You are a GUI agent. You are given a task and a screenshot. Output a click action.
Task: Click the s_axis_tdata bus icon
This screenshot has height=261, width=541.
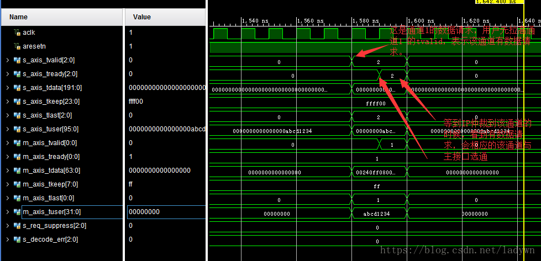point(17,88)
